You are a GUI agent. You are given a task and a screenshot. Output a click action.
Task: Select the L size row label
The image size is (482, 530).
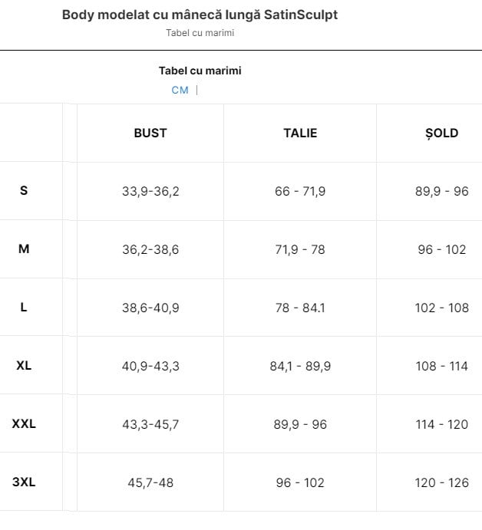pos(24,308)
